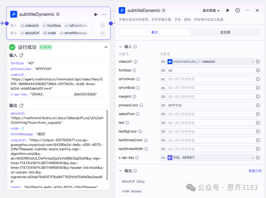The image size is (266, 198).
Task: Run the subtitleDynamic node from the canvas card
Action: pyautogui.click(x=96, y=14)
